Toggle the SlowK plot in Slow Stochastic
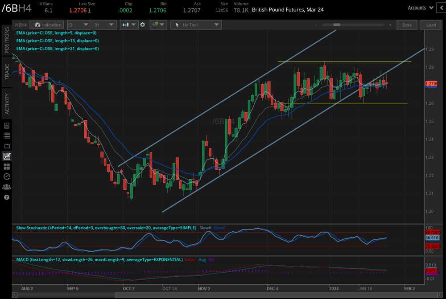Screen dimensions: 446x299 (205, 228)
